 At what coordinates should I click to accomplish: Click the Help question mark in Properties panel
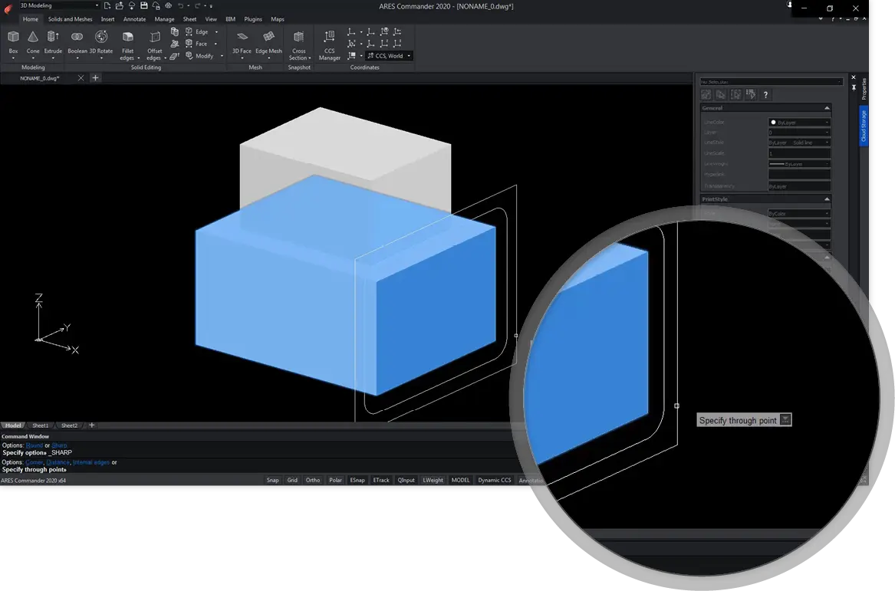pos(765,95)
